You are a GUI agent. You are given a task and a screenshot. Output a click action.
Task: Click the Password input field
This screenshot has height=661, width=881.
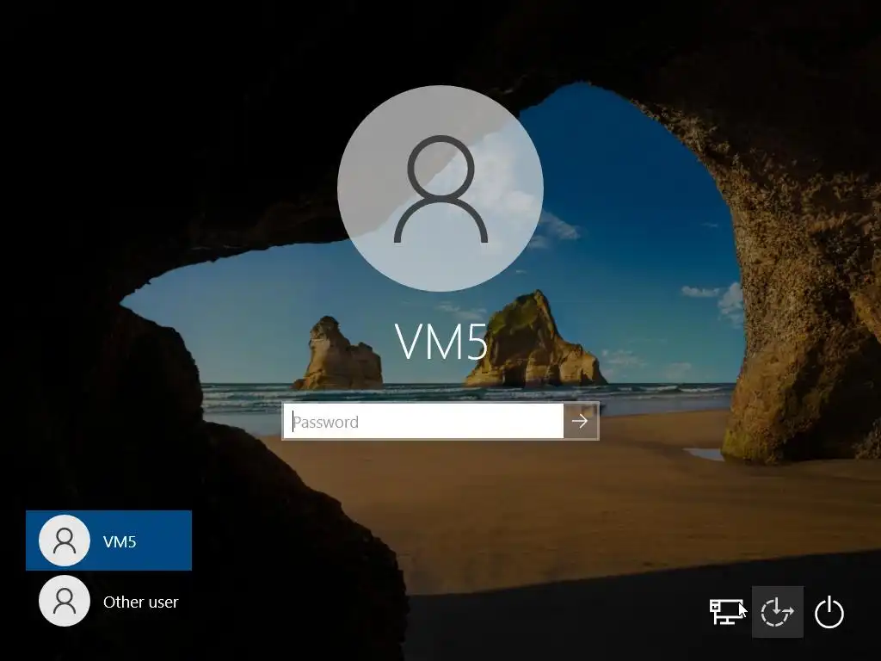tap(422, 422)
